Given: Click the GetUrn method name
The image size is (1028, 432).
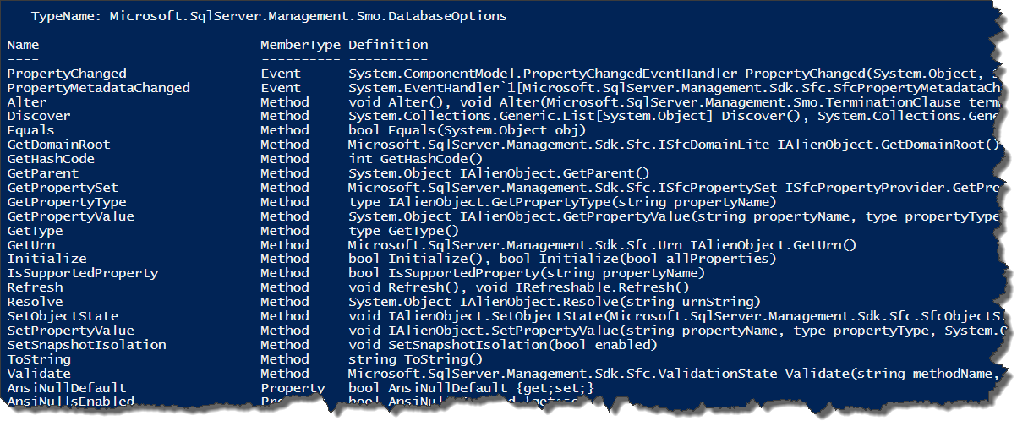Looking at the screenshot, I should (x=31, y=245).
